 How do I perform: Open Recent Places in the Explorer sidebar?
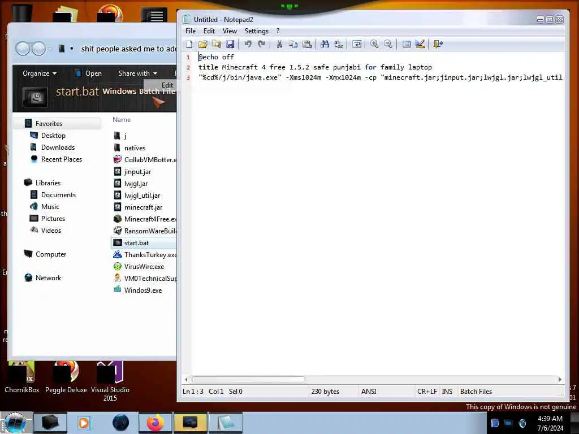tap(61, 159)
